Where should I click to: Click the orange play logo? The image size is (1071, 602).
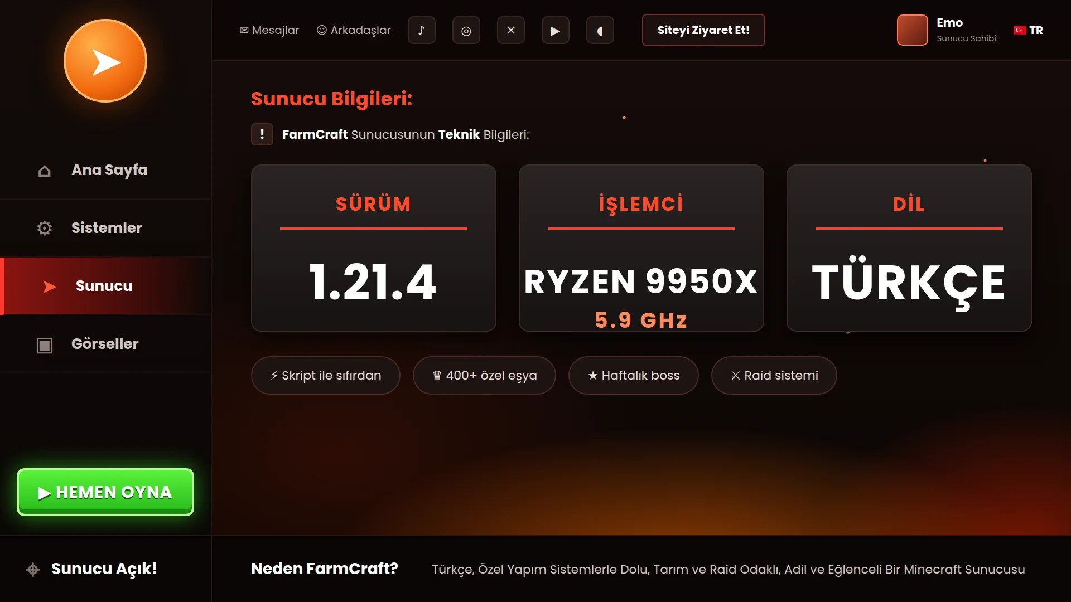click(x=105, y=61)
